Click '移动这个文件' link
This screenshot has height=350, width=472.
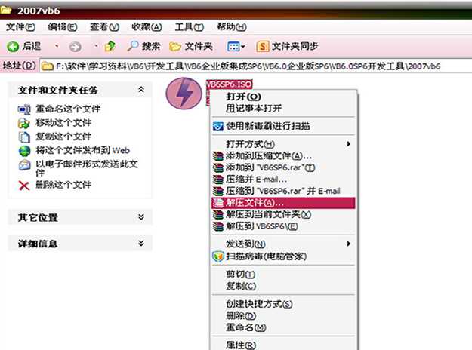click(x=63, y=123)
